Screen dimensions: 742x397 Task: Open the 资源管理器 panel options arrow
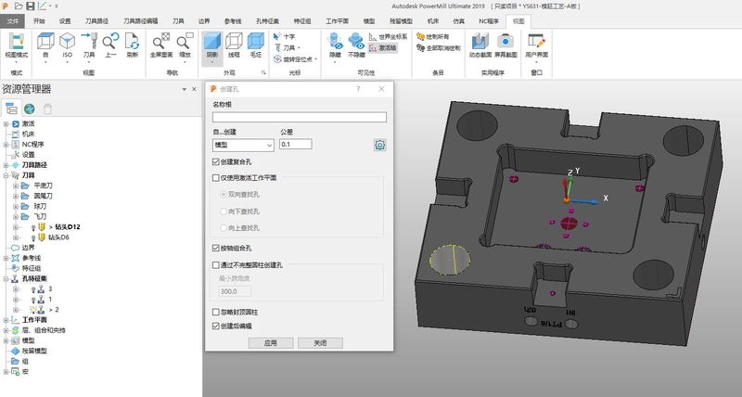tap(184, 89)
